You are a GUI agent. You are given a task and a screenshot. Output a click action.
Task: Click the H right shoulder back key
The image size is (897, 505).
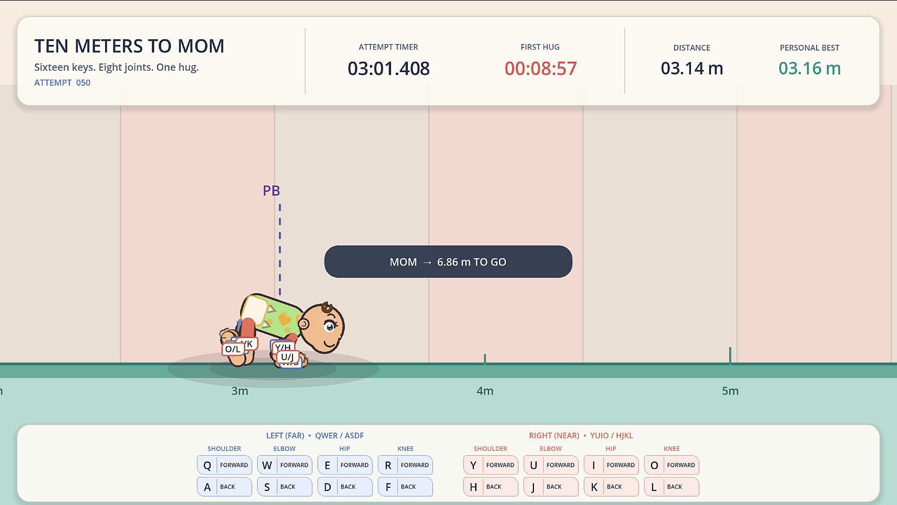491,486
